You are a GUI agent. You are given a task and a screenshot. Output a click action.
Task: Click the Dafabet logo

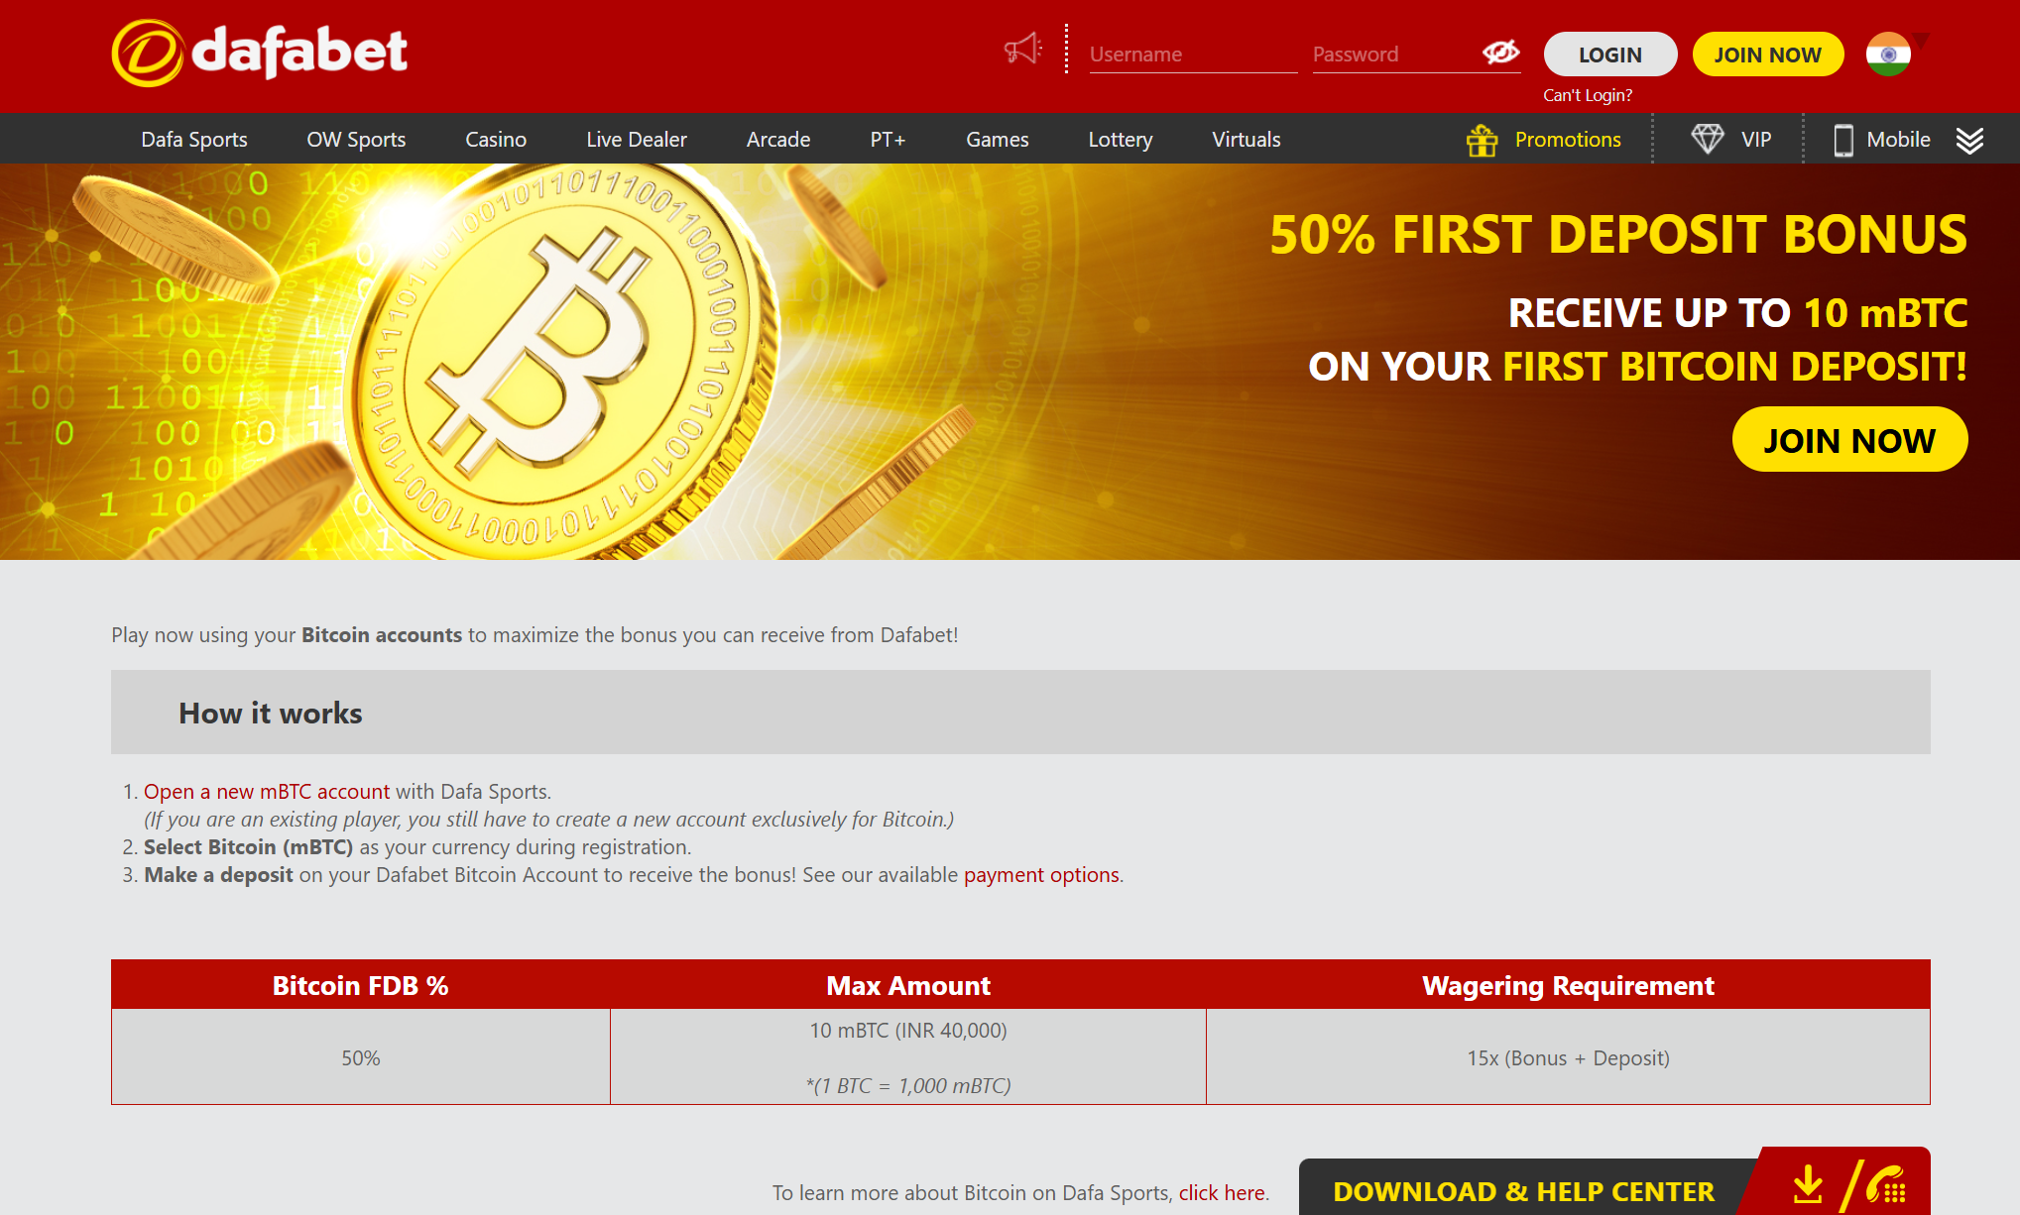click(x=260, y=53)
